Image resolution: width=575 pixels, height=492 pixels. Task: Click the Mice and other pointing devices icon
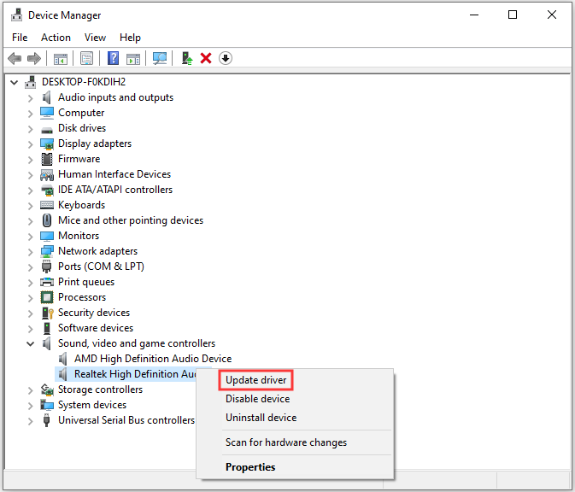point(47,220)
